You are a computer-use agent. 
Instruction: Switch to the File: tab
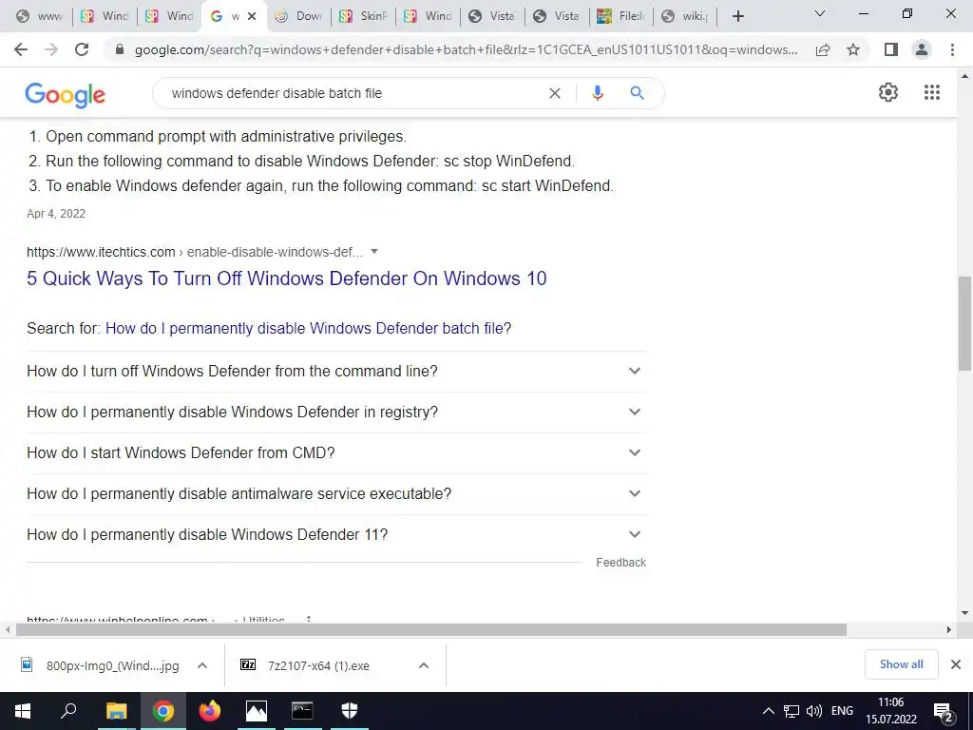(x=621, y=16)
